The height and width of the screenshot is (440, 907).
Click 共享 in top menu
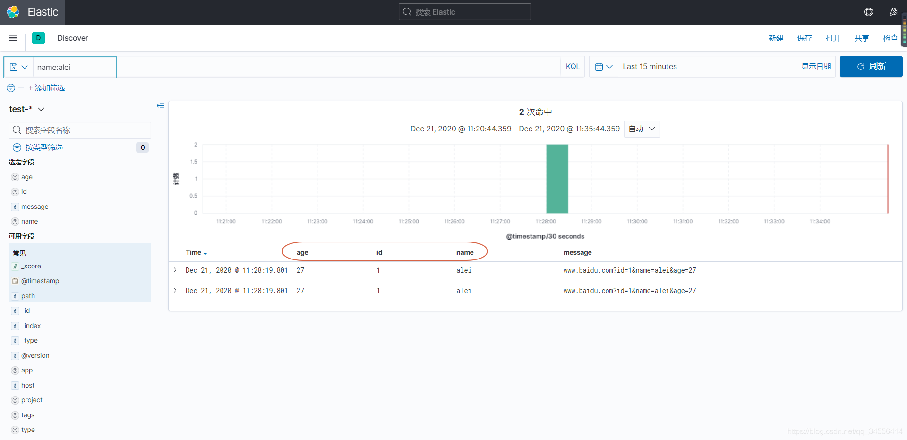click(862, 38)
